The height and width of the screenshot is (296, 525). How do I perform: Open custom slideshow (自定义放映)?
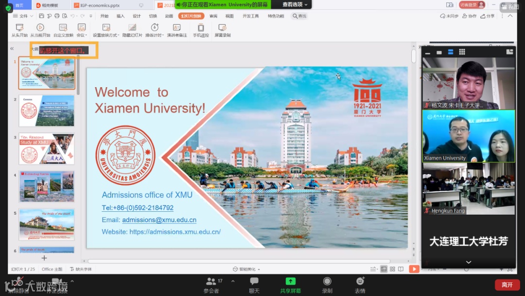(x=63, y=30)
